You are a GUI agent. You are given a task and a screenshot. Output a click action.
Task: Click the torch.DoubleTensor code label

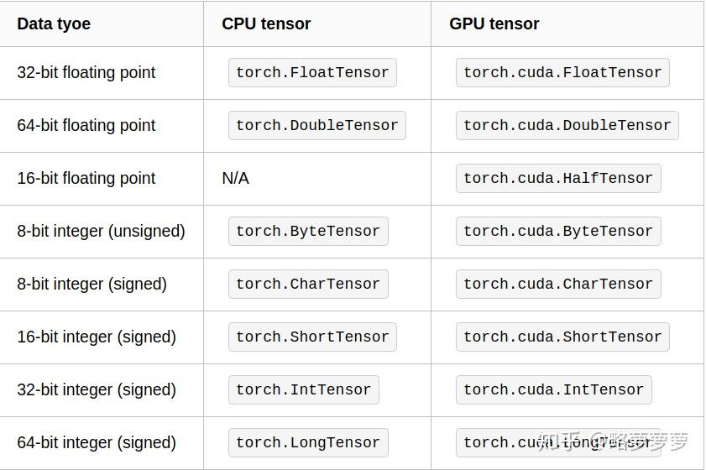(x=316, y=125)
